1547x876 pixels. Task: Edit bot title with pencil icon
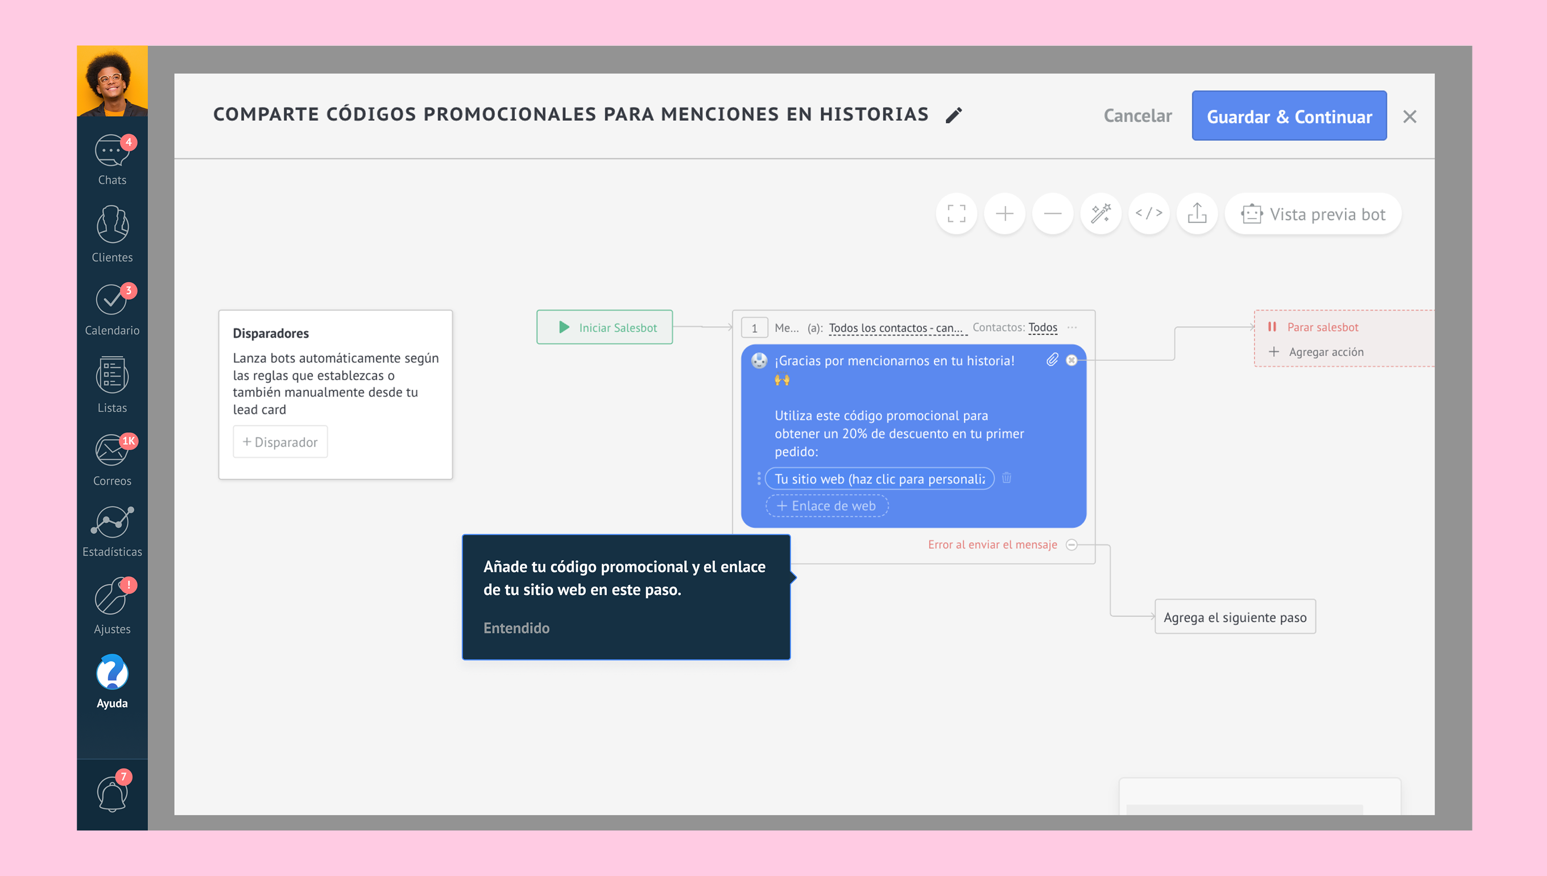953,115
